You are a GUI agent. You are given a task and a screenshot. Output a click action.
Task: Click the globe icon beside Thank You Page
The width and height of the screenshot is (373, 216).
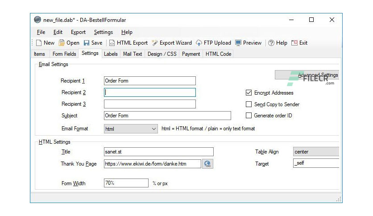[207, 164]
